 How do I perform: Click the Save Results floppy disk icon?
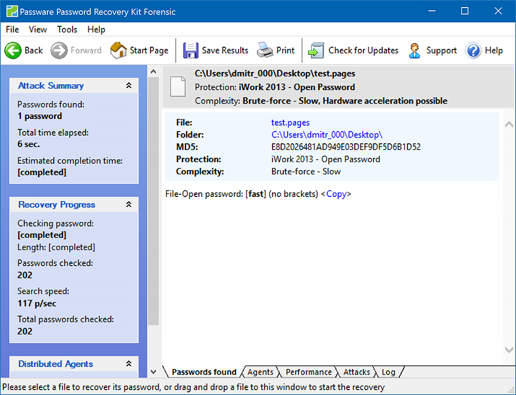pyautogui.click(x=190, y=50)
